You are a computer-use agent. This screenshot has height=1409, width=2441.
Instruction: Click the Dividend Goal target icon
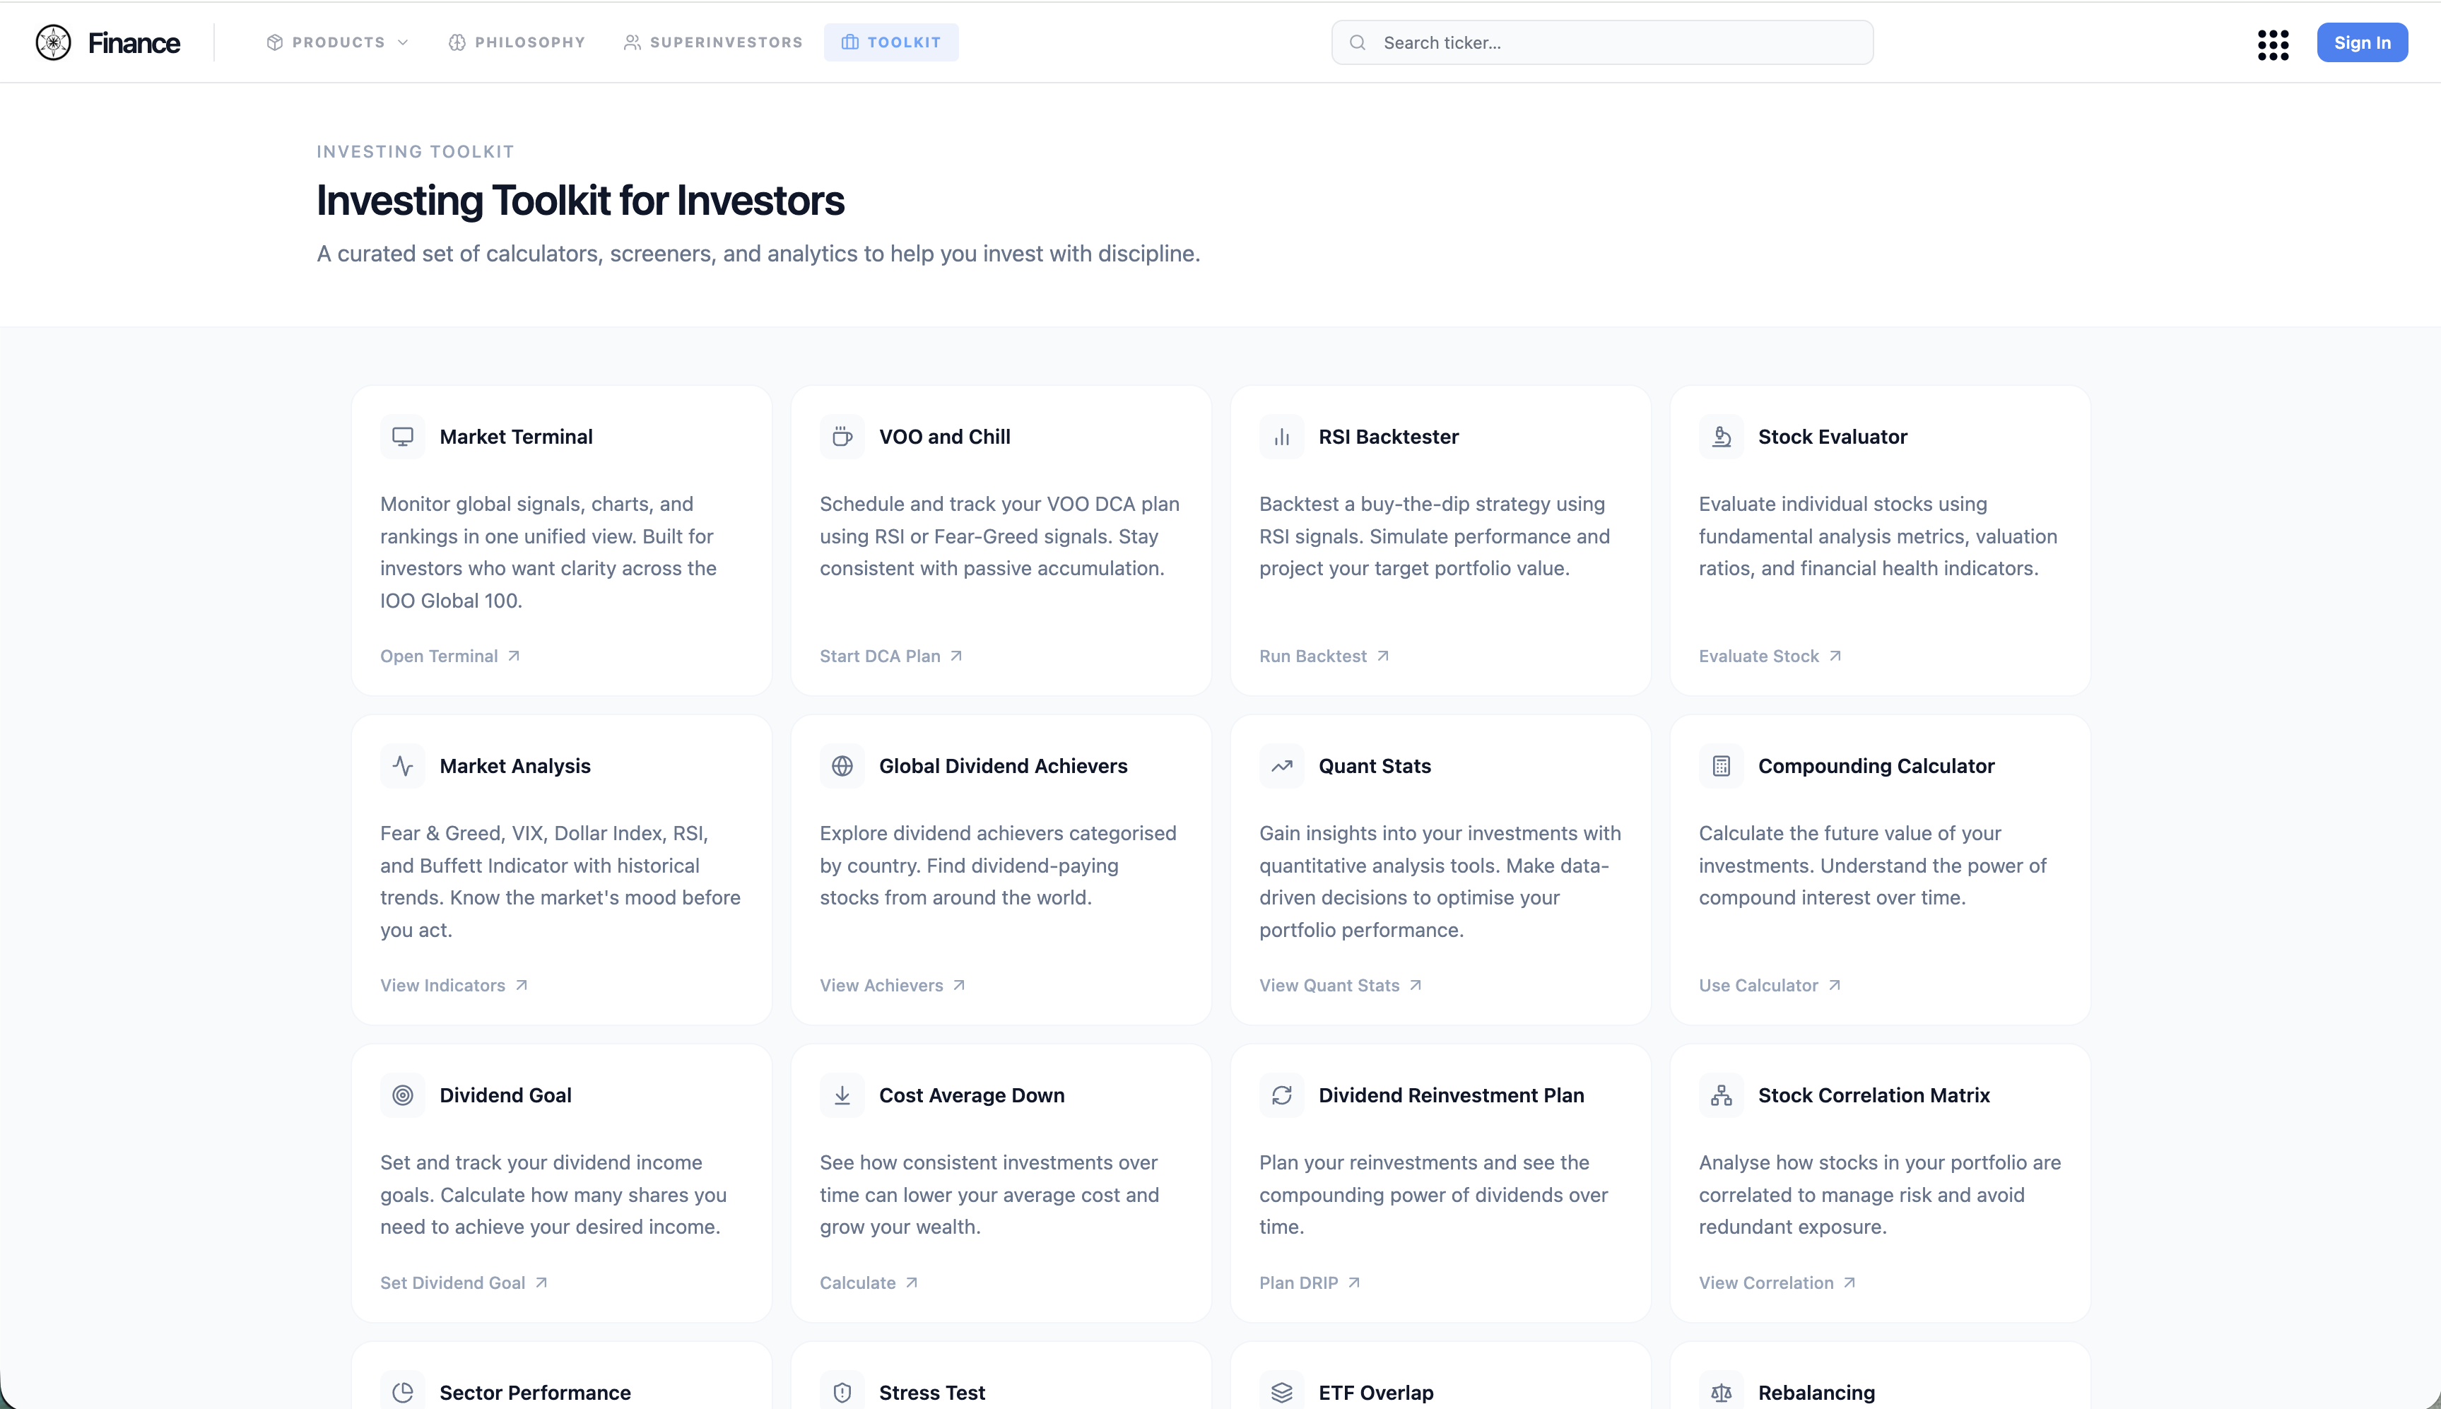click(403, 1095)
